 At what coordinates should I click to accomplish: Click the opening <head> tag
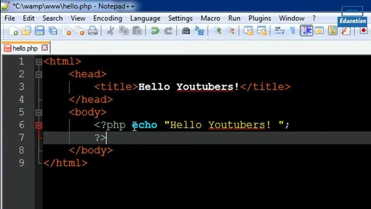click(88, 74)
